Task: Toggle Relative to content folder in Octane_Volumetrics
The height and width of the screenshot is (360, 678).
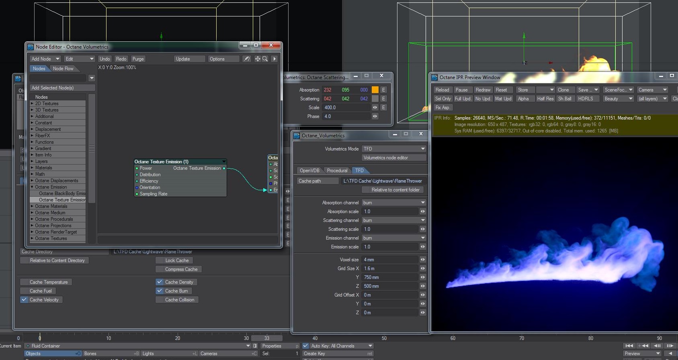Action: [393, 190]
